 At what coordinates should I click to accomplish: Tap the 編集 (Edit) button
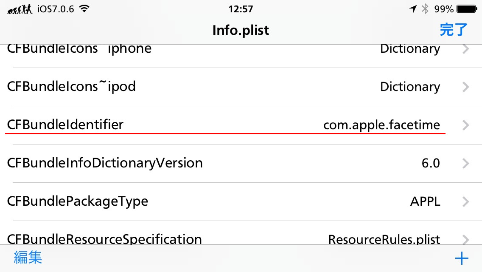(28, 257)
